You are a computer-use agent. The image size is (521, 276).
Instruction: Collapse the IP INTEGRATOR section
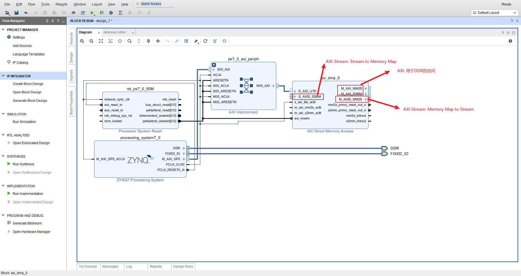click(x=3, y=76)
